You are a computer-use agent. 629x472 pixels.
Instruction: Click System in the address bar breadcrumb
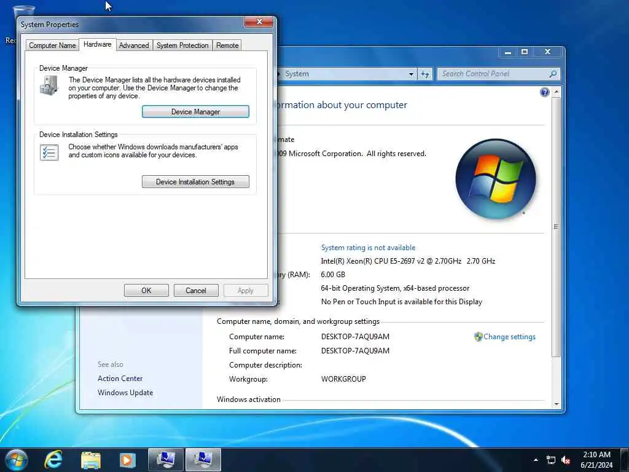[x=297, y=74]
